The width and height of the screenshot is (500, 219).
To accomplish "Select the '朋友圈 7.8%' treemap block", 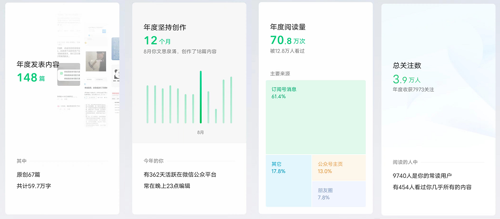I will click(x=339, y=194).
